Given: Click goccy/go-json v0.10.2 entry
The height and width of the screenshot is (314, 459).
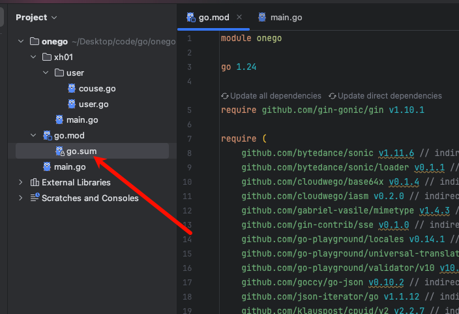Looking at the screenshot, I should [x=323, y=282].
